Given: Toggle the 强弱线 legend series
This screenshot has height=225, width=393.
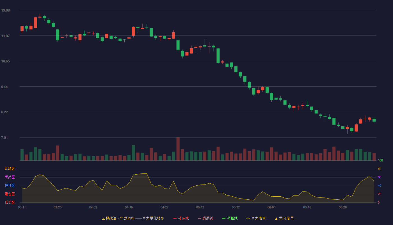Looking at the screenshot, I should pos(205,218).
